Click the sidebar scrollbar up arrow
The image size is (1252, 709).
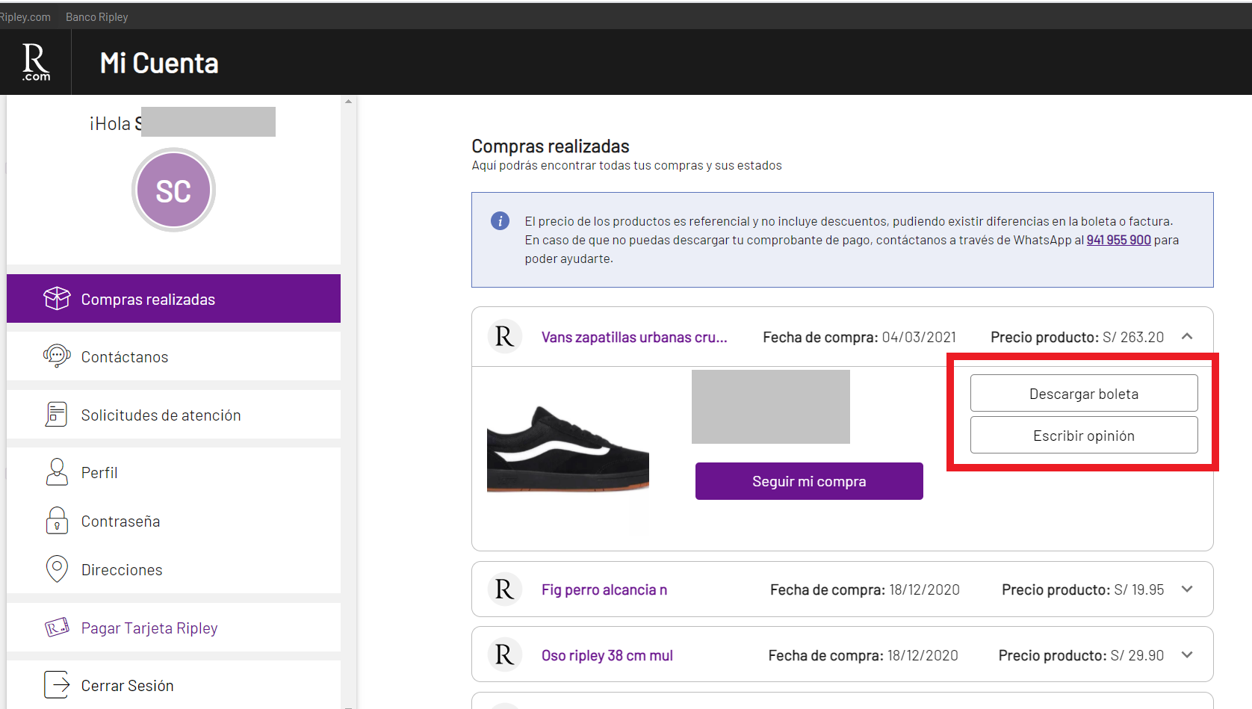348,102
